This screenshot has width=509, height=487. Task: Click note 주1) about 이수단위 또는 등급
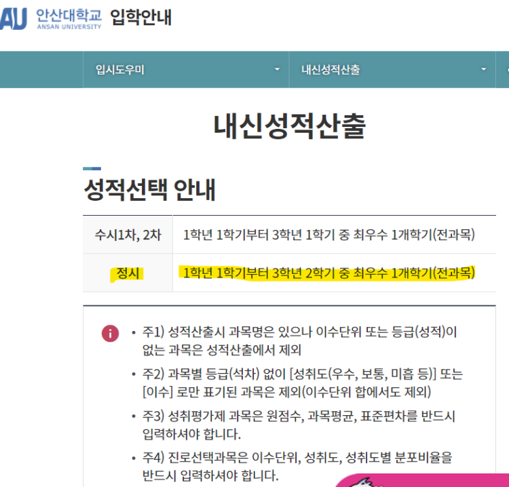299,340
